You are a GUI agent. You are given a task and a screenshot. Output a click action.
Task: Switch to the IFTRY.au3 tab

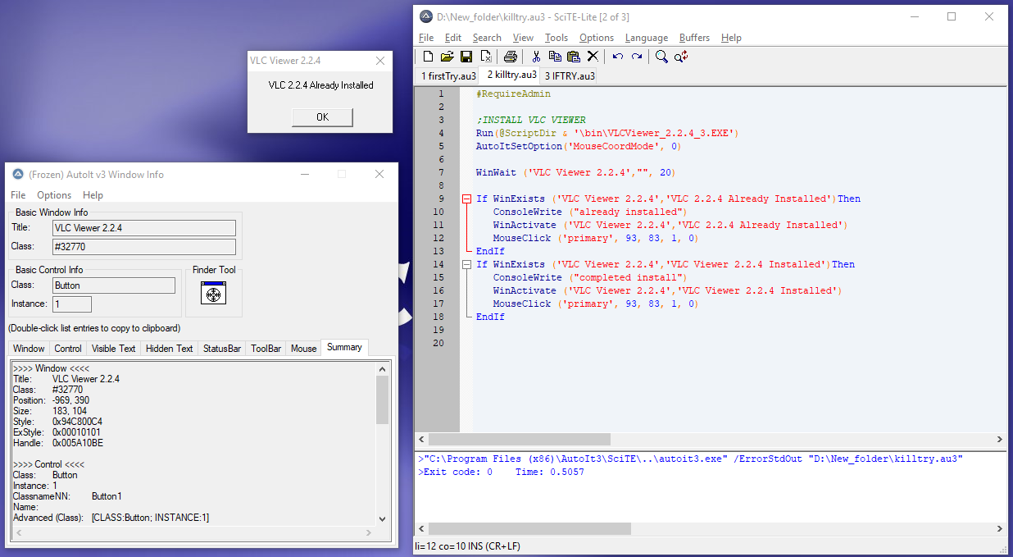coord(569,75)
